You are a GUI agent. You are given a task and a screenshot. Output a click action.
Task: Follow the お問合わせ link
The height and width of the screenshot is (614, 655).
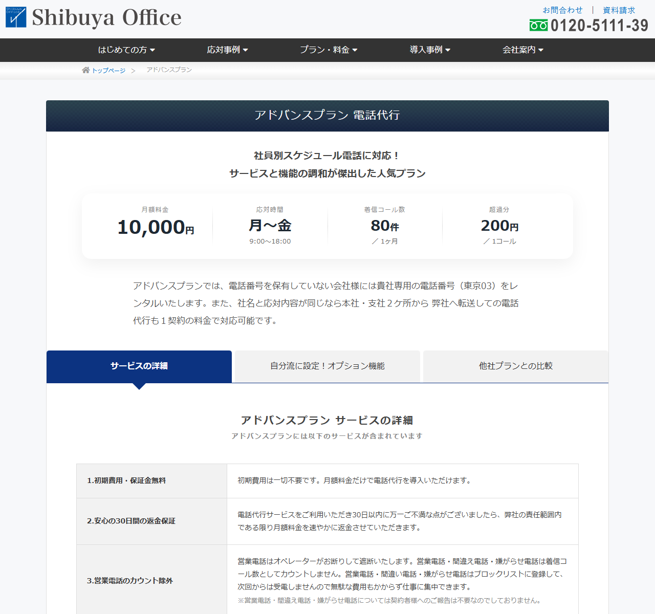pyautogui.click(x=562, y=10)
